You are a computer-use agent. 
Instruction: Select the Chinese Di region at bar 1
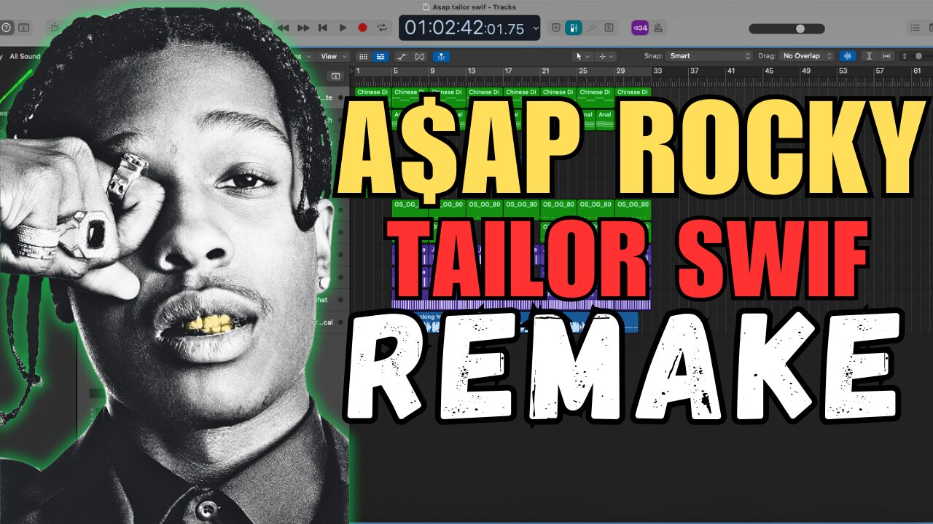(x=372, y=92)
